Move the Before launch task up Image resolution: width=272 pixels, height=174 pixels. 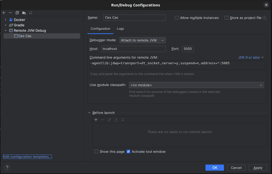(x=116, y=120)
